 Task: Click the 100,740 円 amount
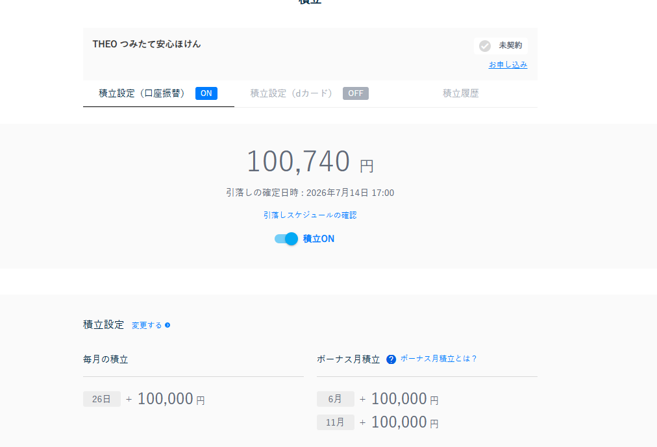coord(310,161)
